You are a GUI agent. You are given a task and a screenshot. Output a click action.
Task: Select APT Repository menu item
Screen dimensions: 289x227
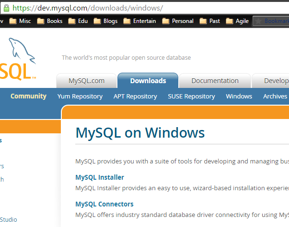pyautogui.click(x=135, y=96)
